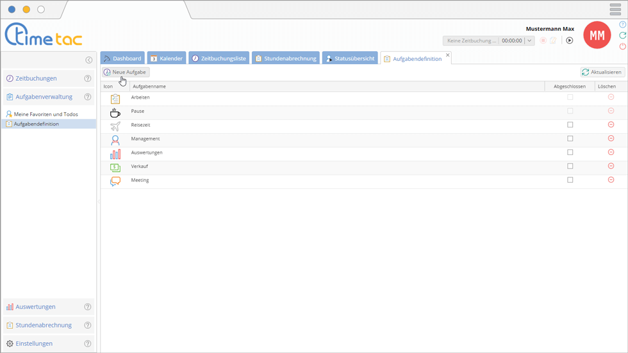The height and width of the screenshot is (353, 628).
Task: Open help via the blue question mark icon
Action: [x=622, y=25]
